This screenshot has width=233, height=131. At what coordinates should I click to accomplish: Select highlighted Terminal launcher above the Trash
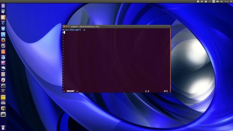[x=3, y=114]
